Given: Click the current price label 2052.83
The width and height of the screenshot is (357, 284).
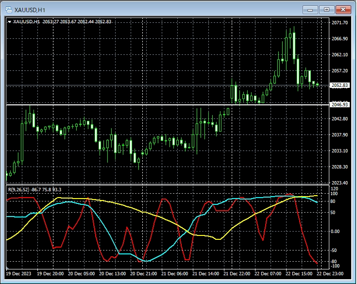Looking at the screenshot, I should coord(340,85).
